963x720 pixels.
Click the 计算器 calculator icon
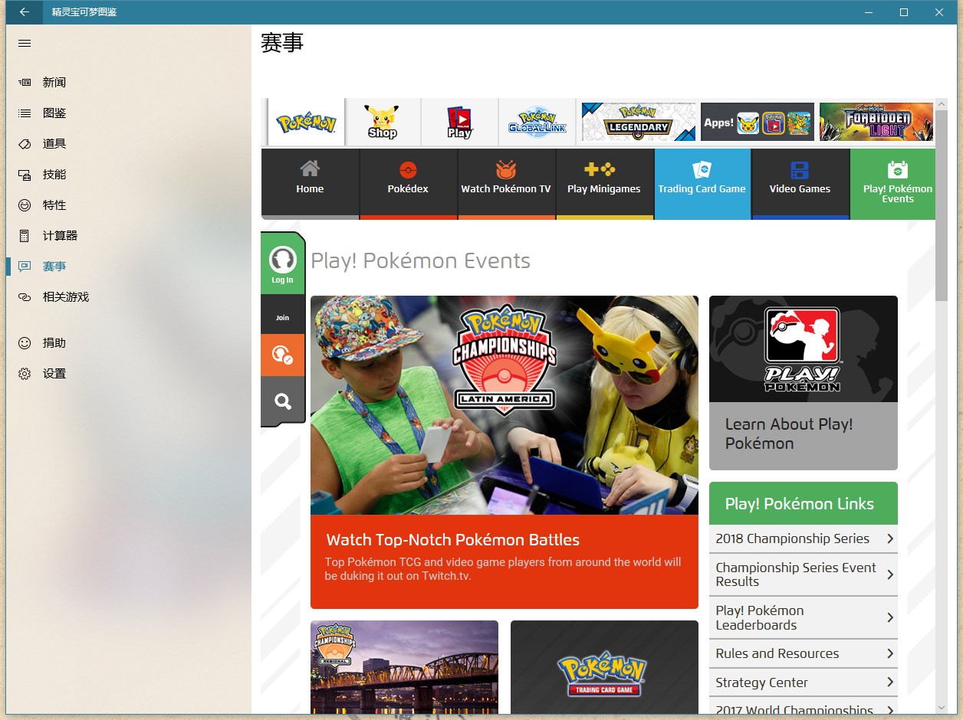click(x=25, y=236)
